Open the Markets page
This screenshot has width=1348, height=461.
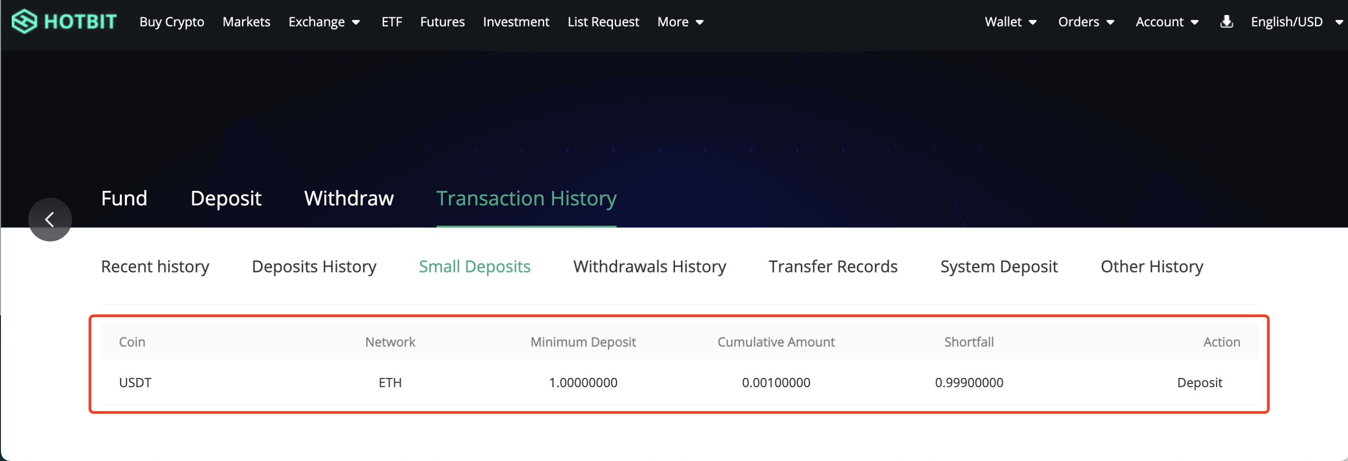pos(246,22)
